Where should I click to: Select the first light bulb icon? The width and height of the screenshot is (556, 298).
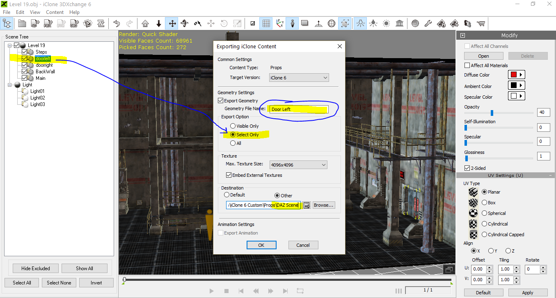click(361, 23)
